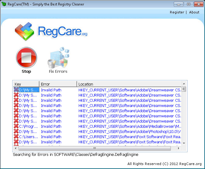Open the Register link

click(x=177, y=12)
